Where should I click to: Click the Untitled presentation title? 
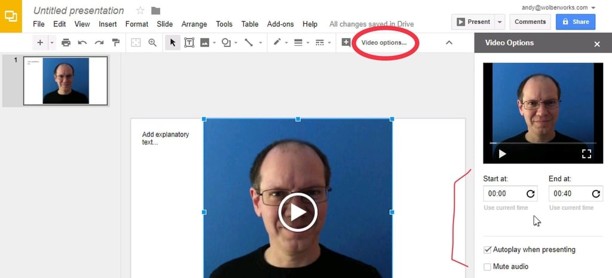pos(78,11)
